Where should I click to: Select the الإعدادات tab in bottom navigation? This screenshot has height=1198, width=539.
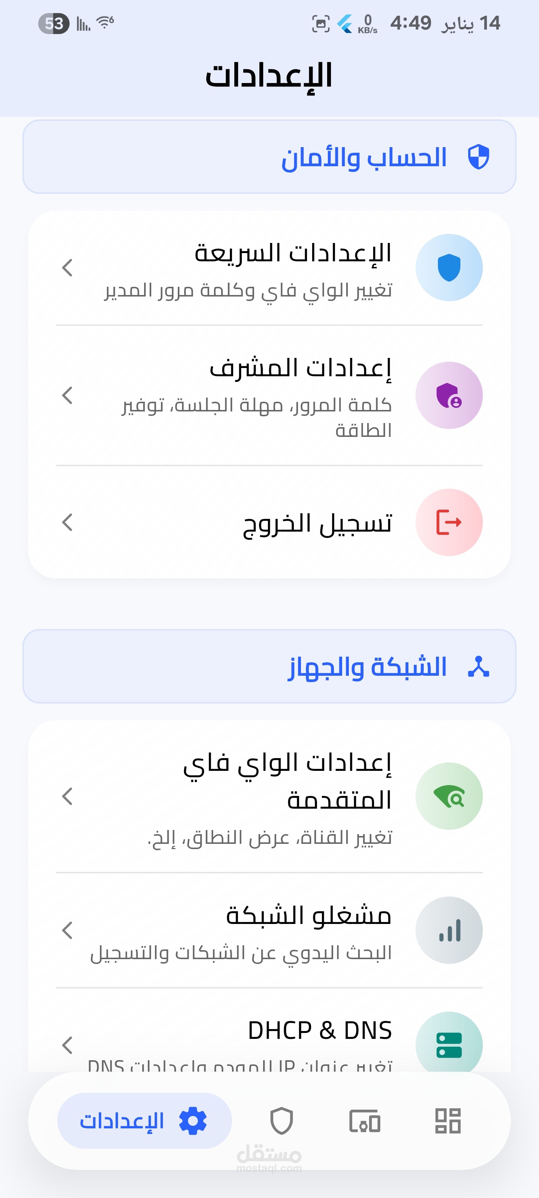[144, 1121]
